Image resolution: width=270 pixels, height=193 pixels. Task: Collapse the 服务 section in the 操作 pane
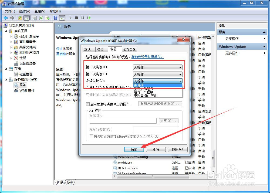pyautogui.click(x=264, y=32)
